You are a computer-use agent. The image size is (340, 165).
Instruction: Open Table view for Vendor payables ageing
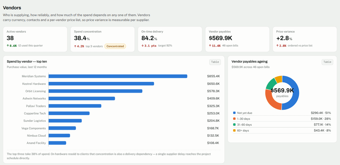click(327, 62)
